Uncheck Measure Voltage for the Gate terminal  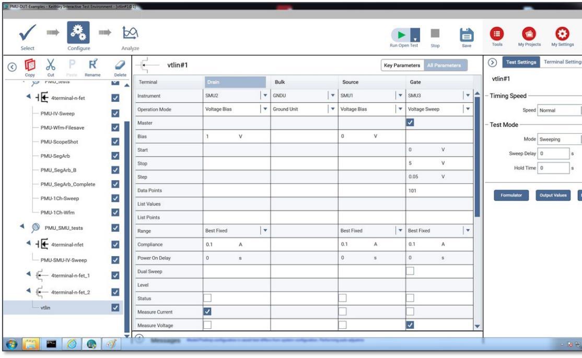click(410, 325)
